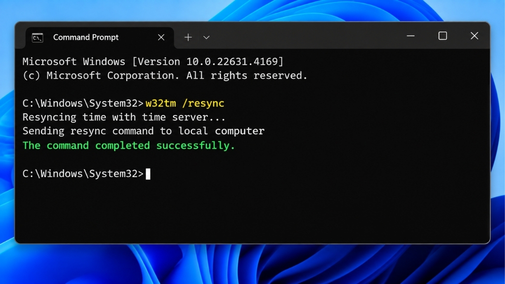Image resolution: width=505 pixels, height=284 pixels.
Task: Open a new tab with plus button
Action: pyautogui.click(x=188, y=37)
